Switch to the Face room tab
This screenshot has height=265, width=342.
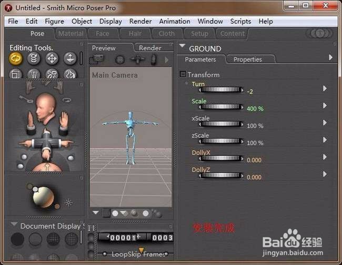102,34
